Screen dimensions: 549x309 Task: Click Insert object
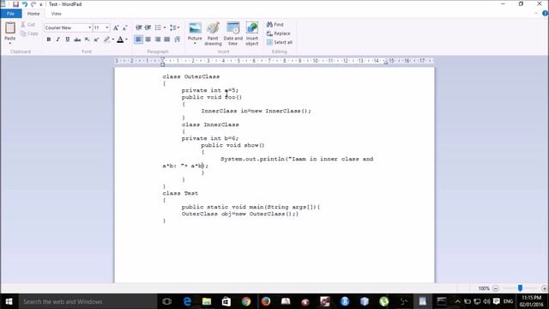251,33
